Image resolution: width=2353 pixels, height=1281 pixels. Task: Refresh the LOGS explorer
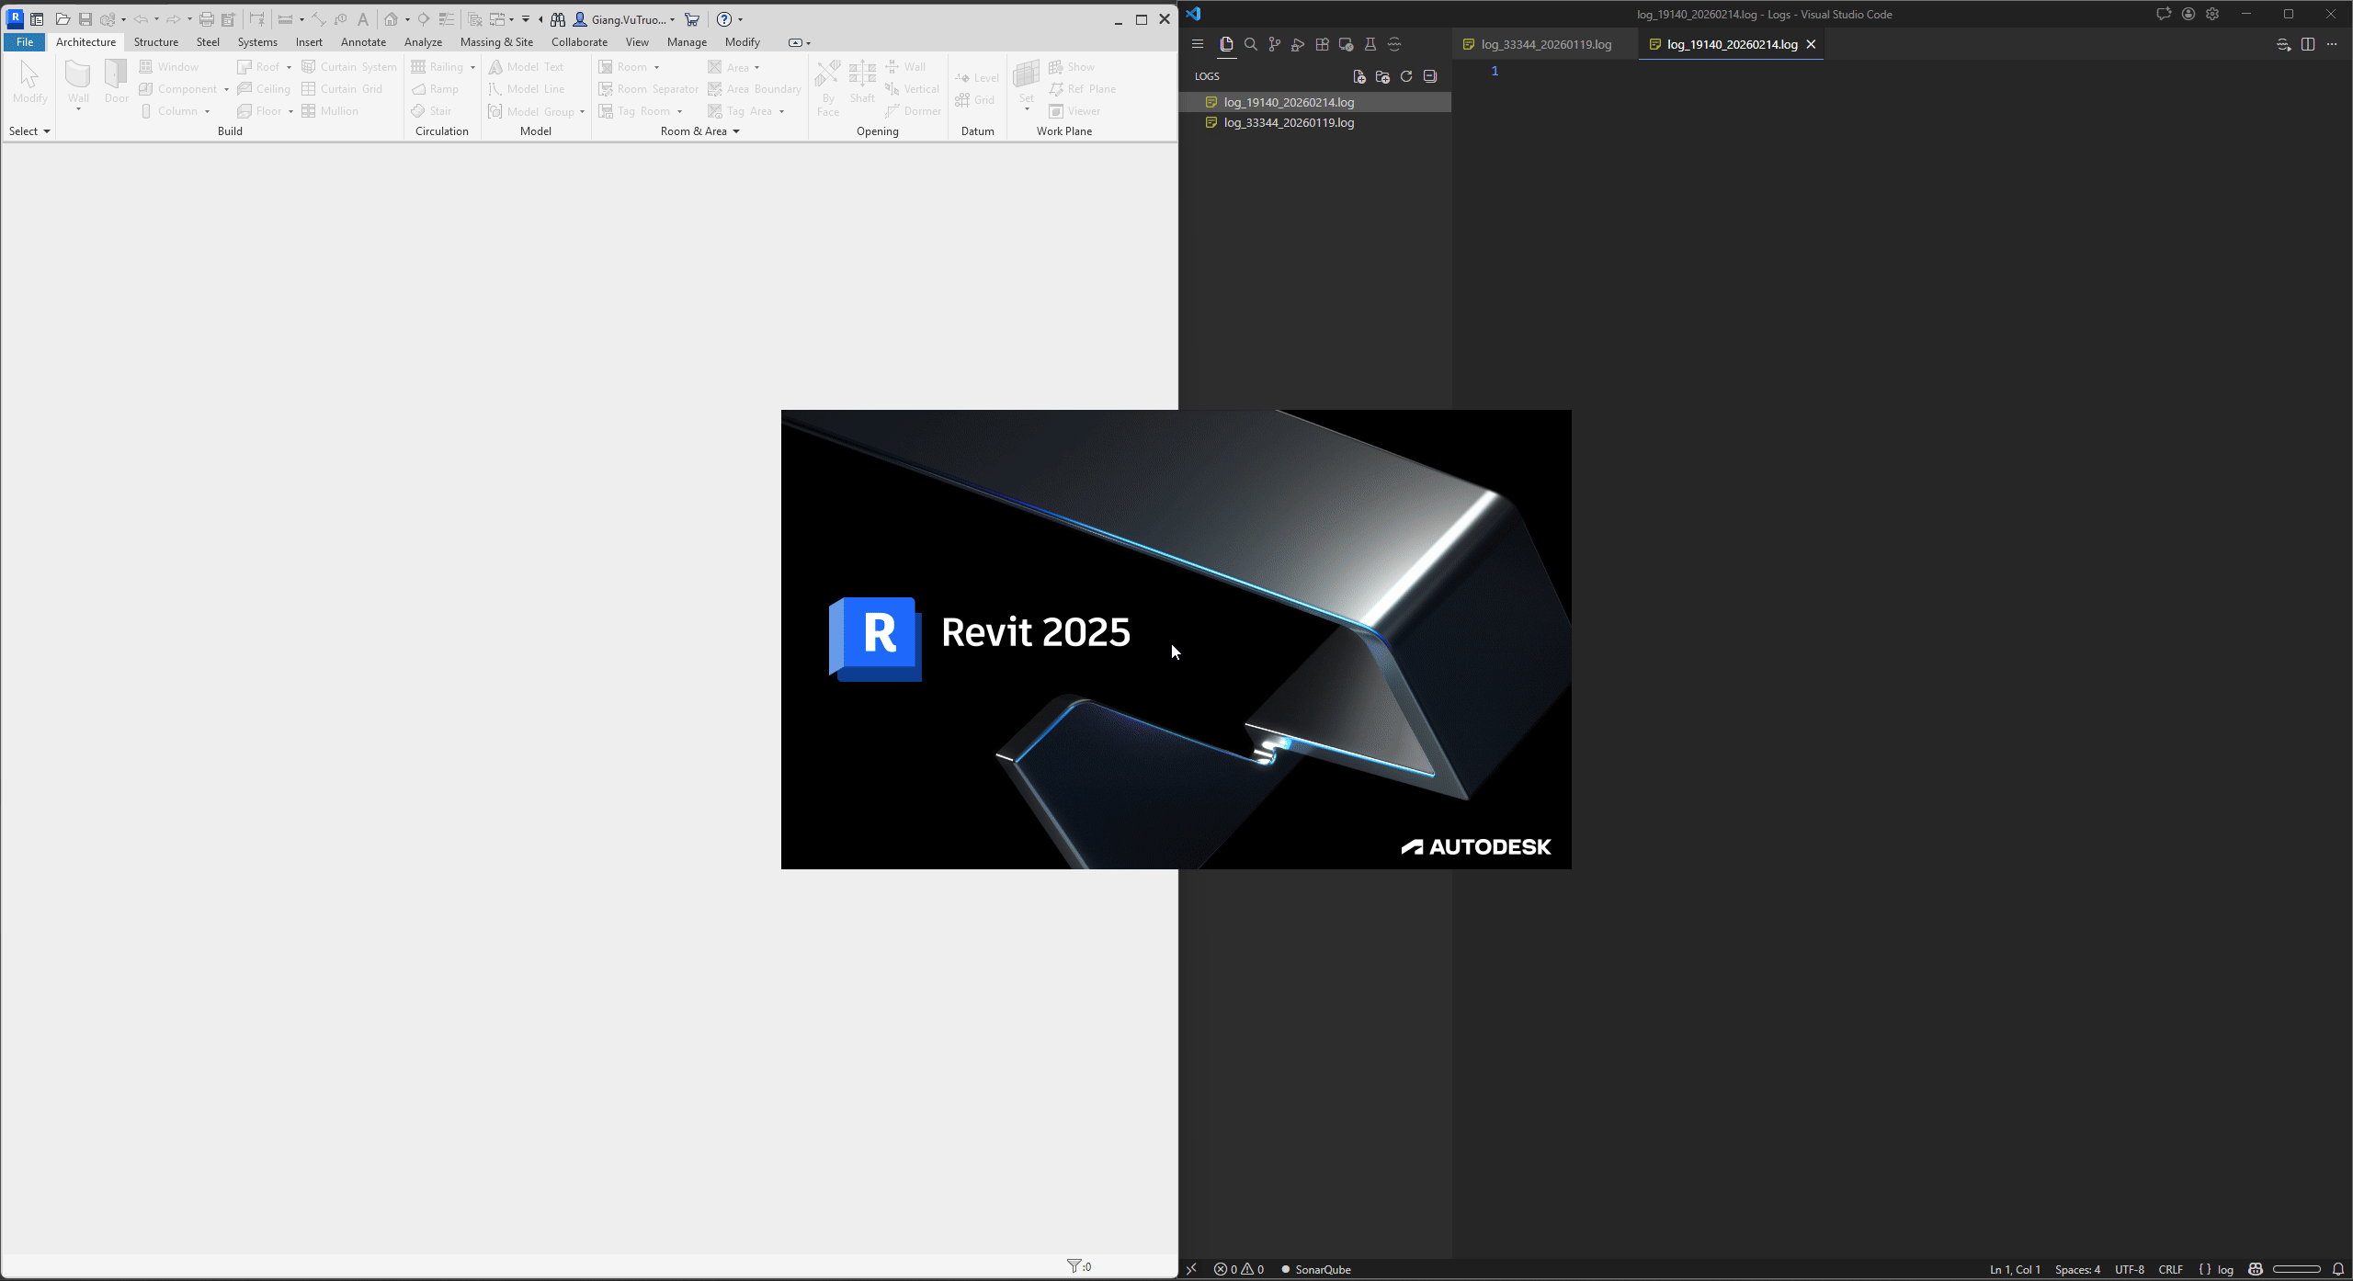pos(1406,76)
